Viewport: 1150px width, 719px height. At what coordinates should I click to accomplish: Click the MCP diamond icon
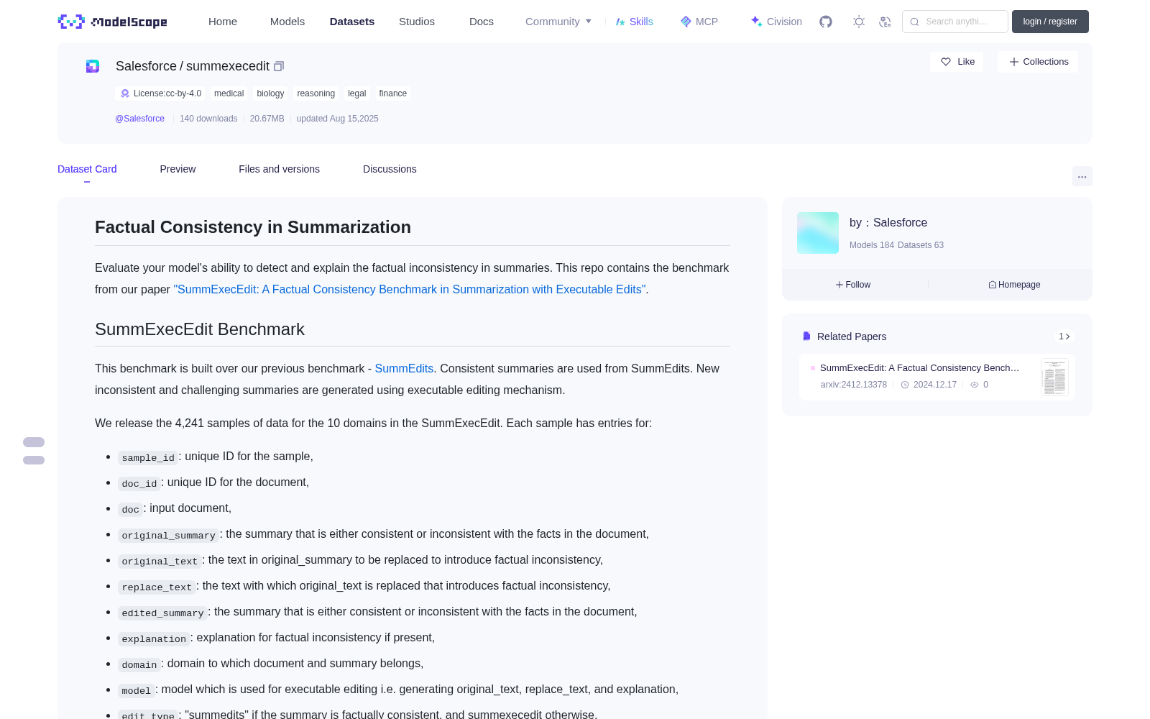pos(686,22)
